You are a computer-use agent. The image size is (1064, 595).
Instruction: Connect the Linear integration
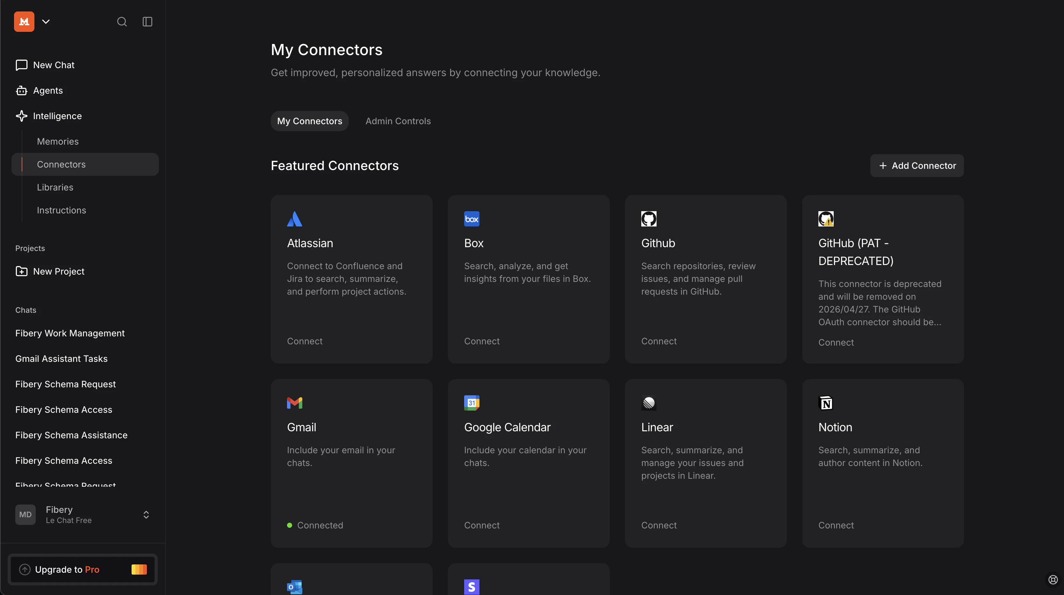click(x=659, y=525)
